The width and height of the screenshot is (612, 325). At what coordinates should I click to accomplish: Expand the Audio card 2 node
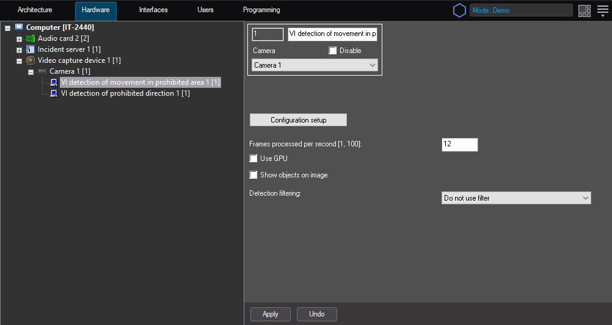(x=19, y=39)
